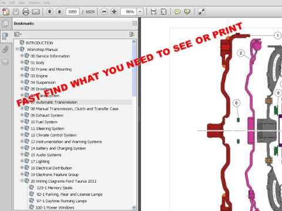Toggle the Bookmarks panel icon in sidebar
Screen dimensions: 282x211
click(x=5, y=36)
